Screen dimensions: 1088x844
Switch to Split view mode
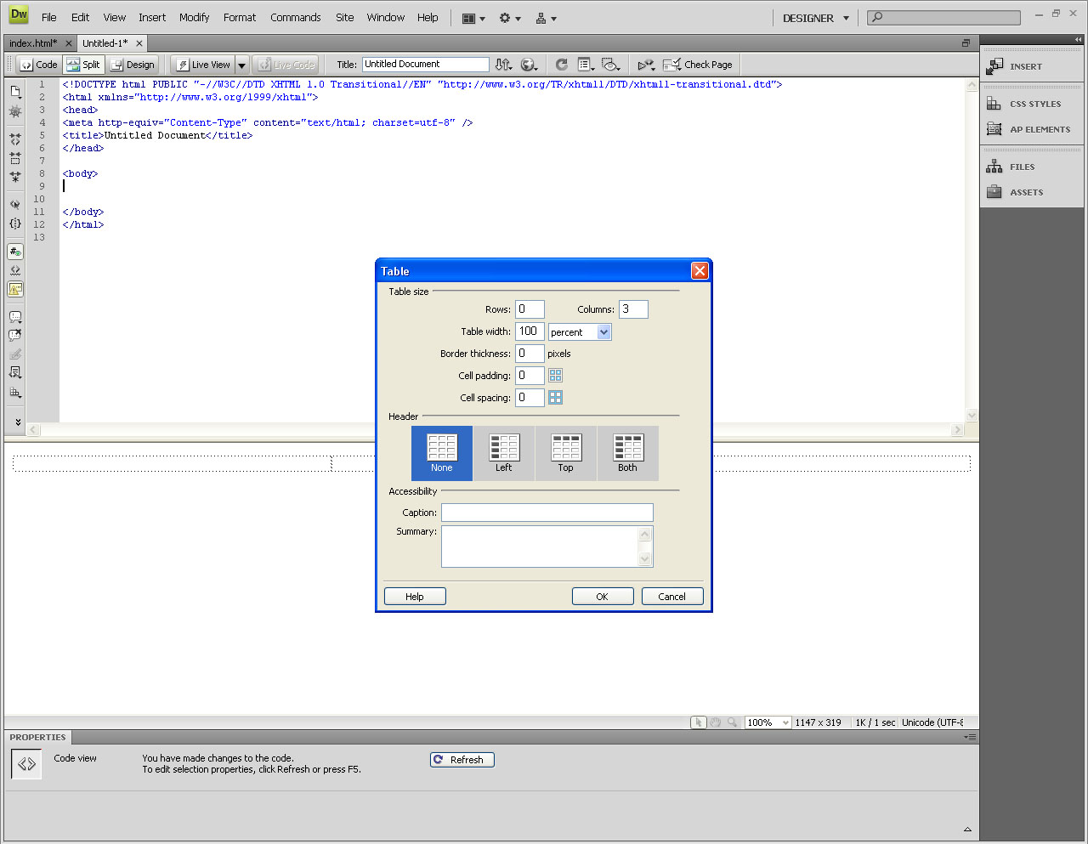tap(83, 65)
